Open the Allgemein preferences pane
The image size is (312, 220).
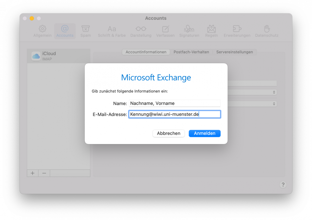tap(42, 31)
